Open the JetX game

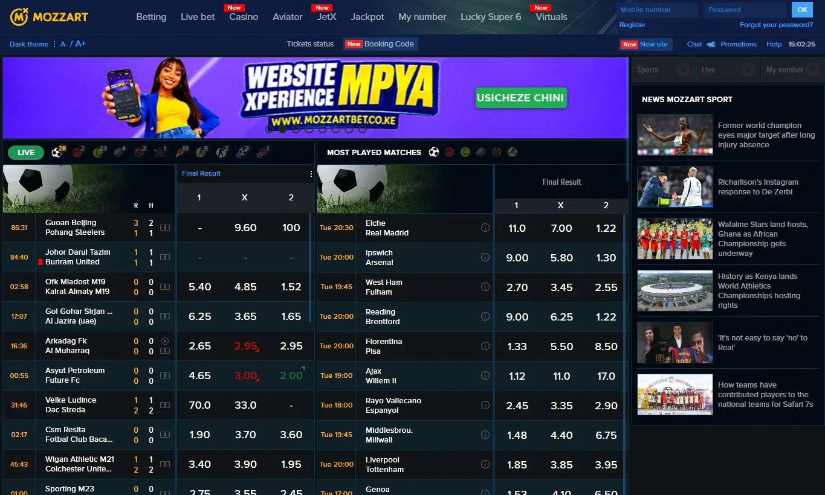pyautogui.click(x=326, y=17)
